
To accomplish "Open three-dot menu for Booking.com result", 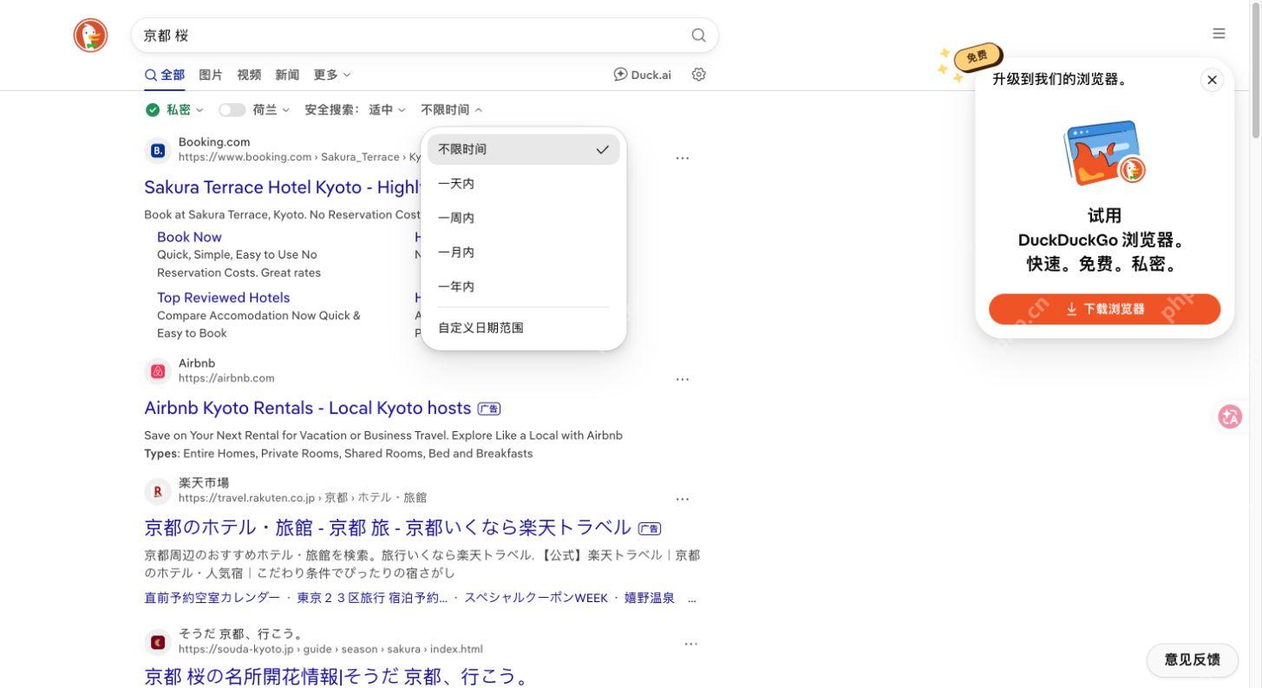I will click(683, 158).
